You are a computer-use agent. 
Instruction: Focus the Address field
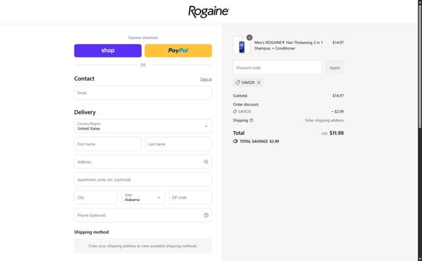[143, 162]
